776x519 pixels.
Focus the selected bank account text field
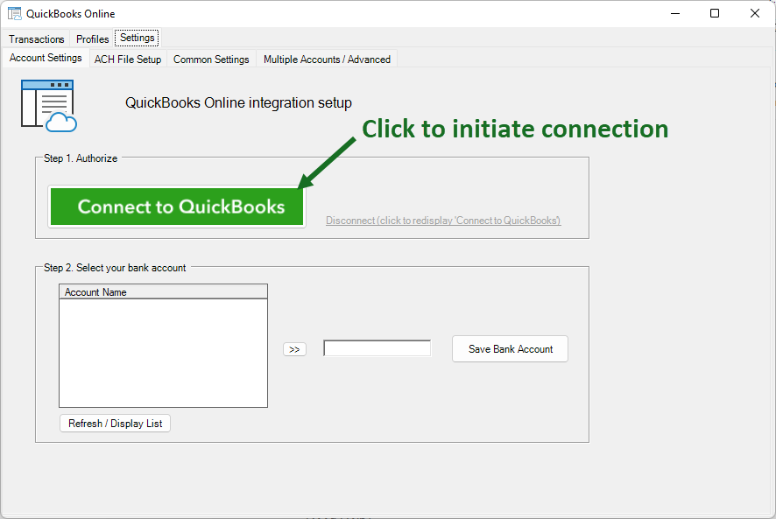377,348
